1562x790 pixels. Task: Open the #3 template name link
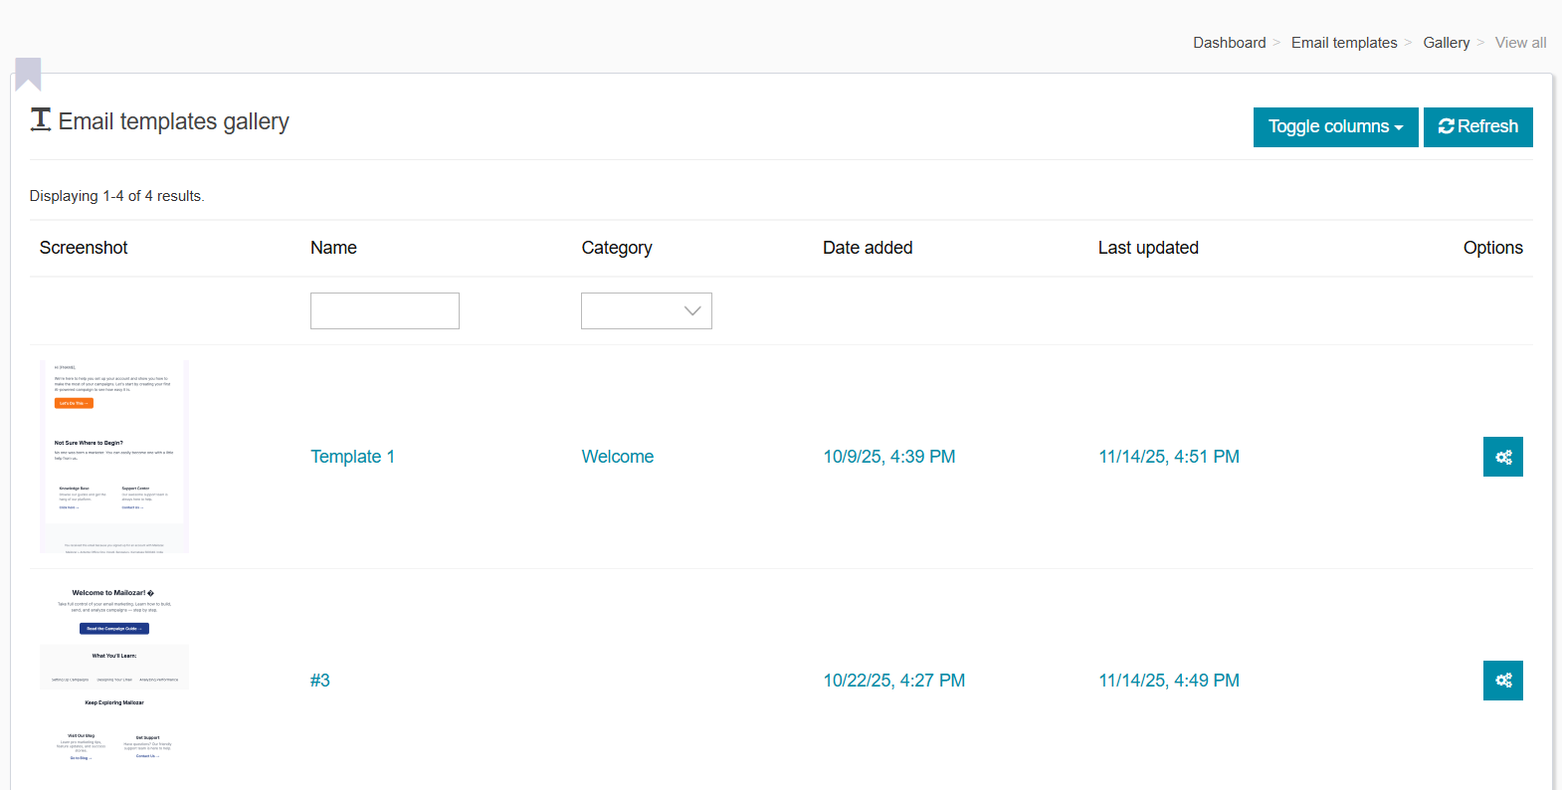coord(320,681)
